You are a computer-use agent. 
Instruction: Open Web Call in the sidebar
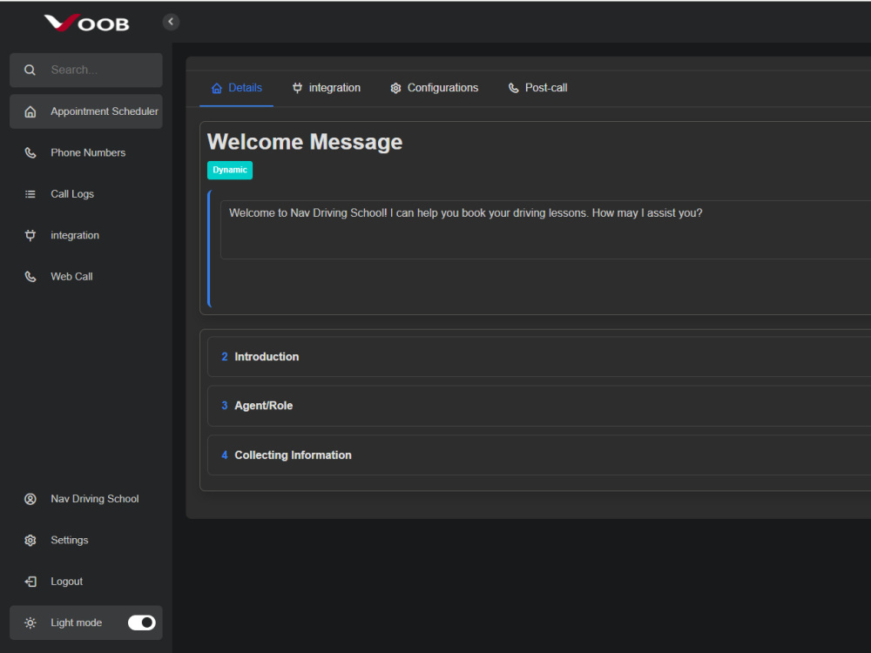(86, 277)
